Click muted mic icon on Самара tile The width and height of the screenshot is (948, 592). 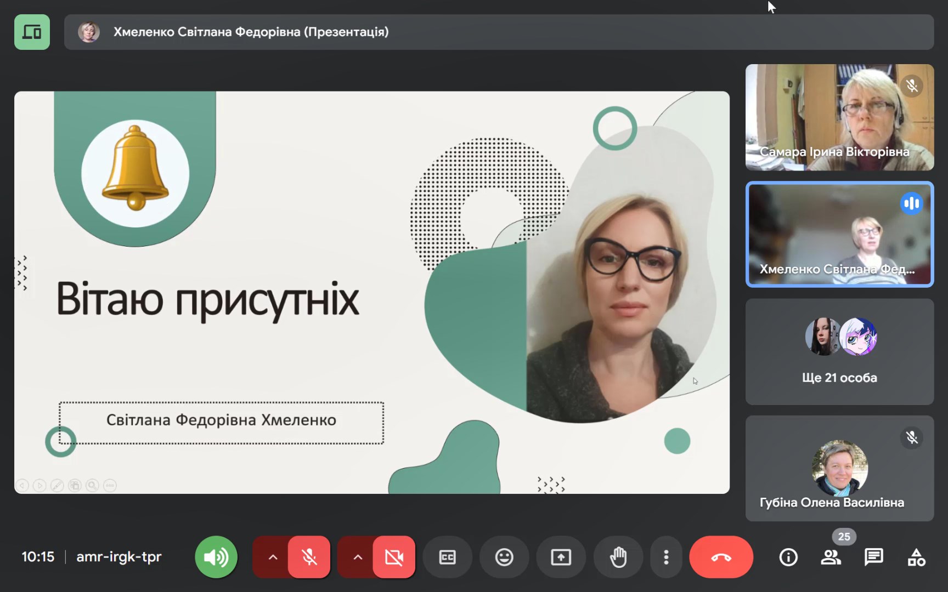(912, 86)
